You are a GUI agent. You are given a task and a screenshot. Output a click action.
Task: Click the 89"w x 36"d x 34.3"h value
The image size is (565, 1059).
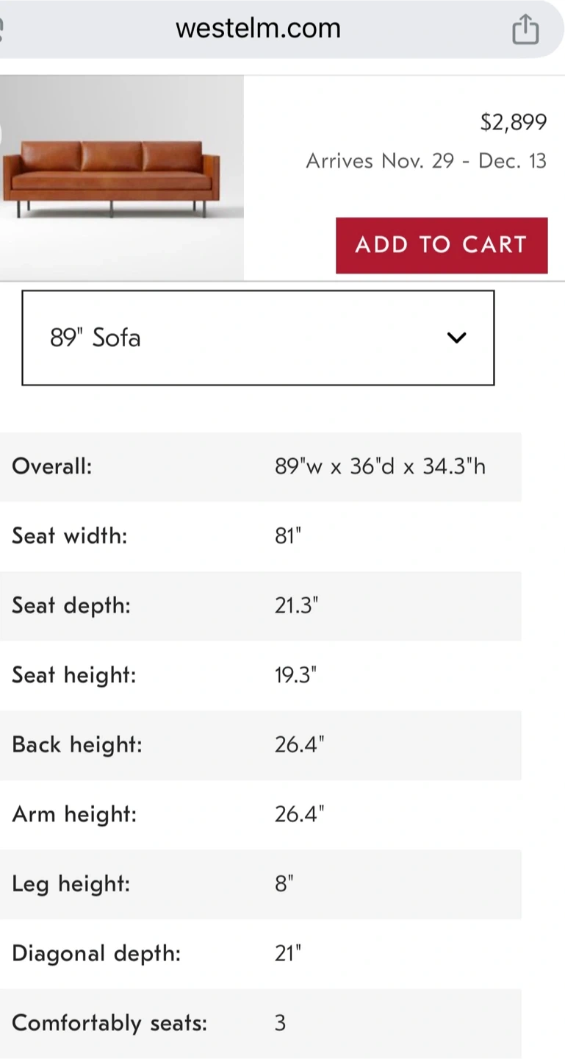tap(380, 466)
